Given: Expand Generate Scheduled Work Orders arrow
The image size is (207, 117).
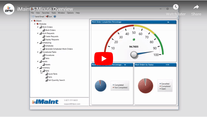Looking at the screenshot, I should 41,49.
